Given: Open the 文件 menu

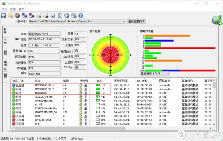Looking at the screenshot, I should coord(4,9).
